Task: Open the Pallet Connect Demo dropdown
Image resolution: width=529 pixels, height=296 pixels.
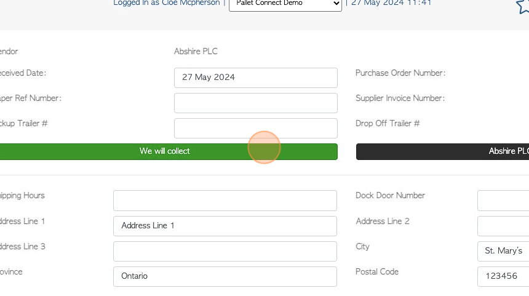Action: [x=285, y=4]
